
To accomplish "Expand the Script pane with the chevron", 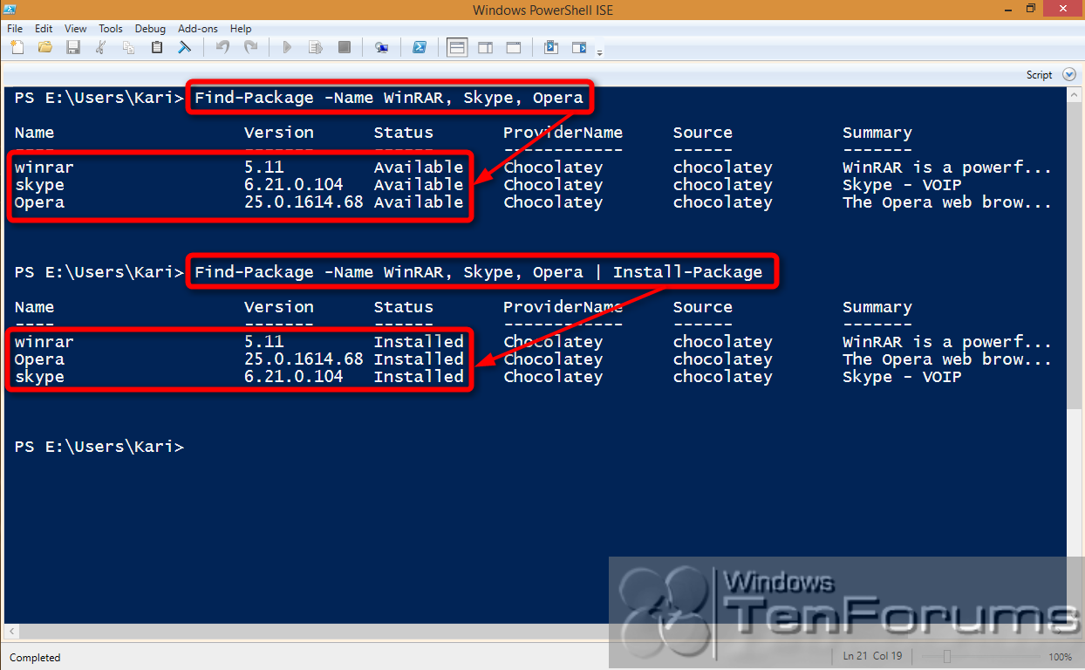I will click(x=1070, y=75).
